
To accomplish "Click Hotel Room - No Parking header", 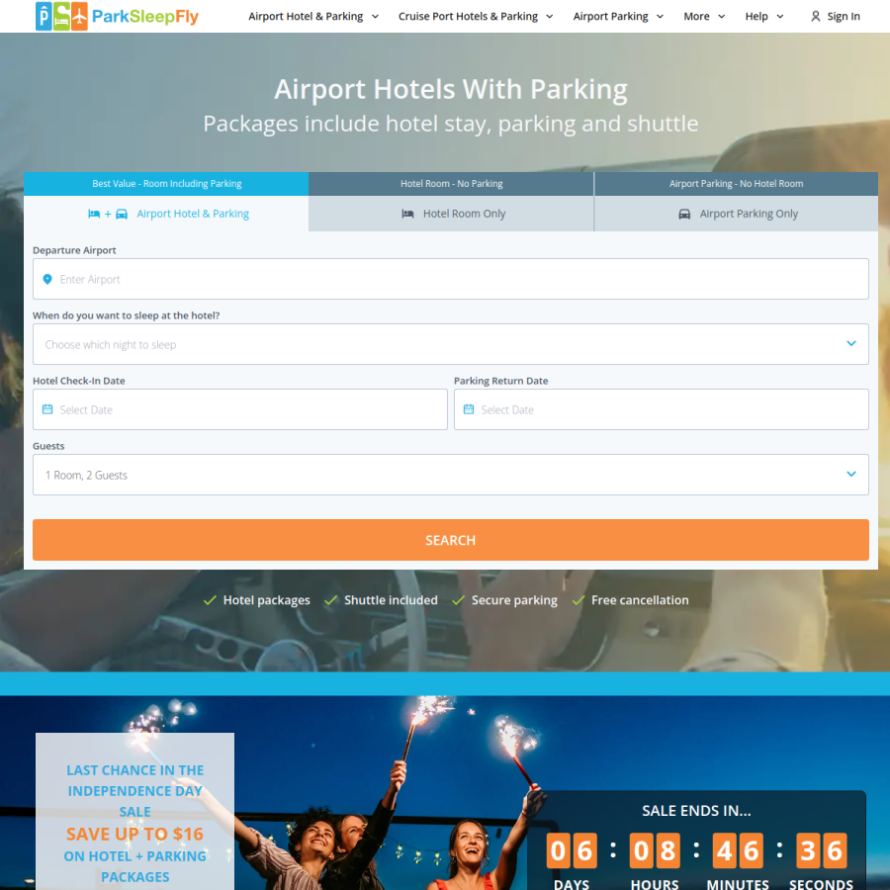I will tap(451, 184).
